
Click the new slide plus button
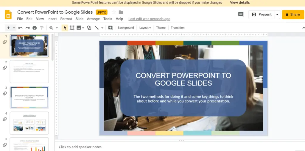(x=8, y=28)
